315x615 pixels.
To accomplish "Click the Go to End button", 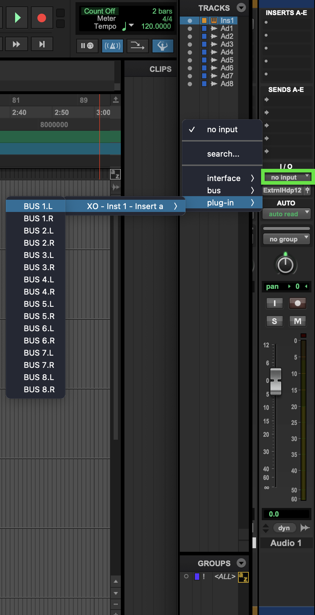I will coord(42,44).
